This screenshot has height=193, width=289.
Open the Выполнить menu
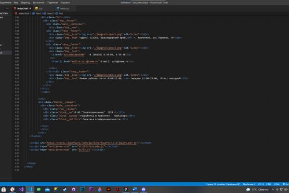(39, 2)
